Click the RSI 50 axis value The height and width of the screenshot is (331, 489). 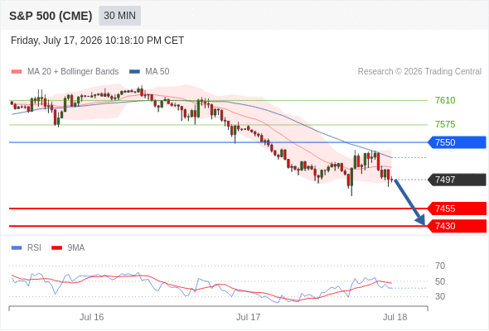coord(440,281)
